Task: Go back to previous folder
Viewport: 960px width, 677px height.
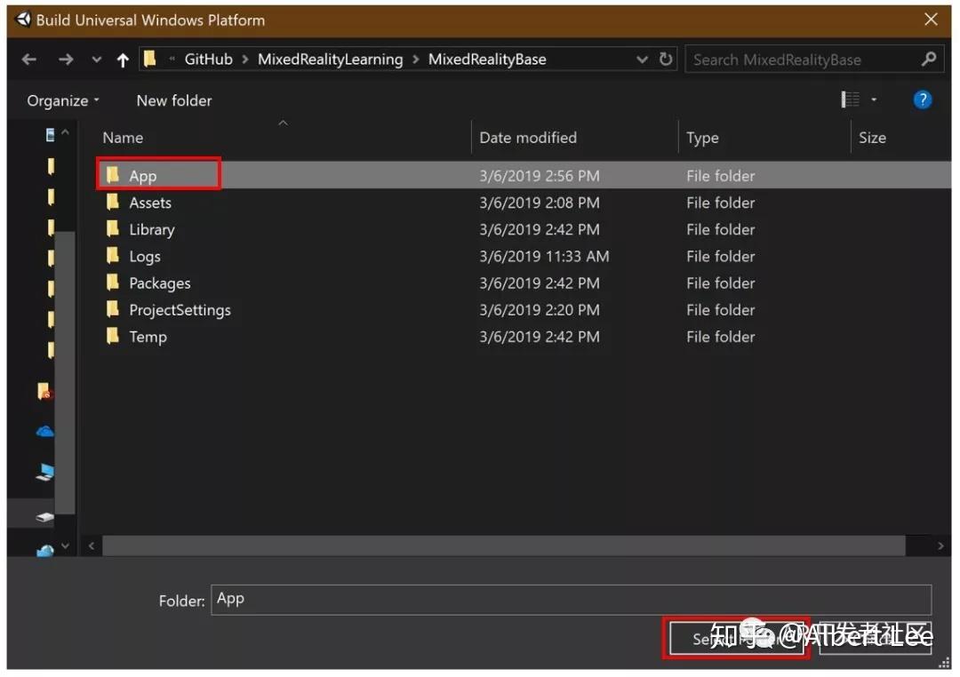Action: coord(28,60)
